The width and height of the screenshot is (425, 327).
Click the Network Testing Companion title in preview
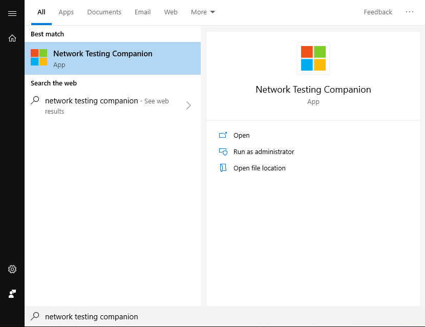pyautogui.click(x=313, y=90)
